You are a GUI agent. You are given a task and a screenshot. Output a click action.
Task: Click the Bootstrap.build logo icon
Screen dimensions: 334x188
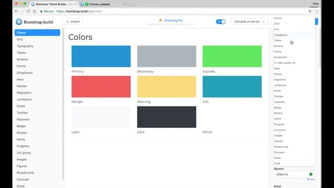point(19,22)
